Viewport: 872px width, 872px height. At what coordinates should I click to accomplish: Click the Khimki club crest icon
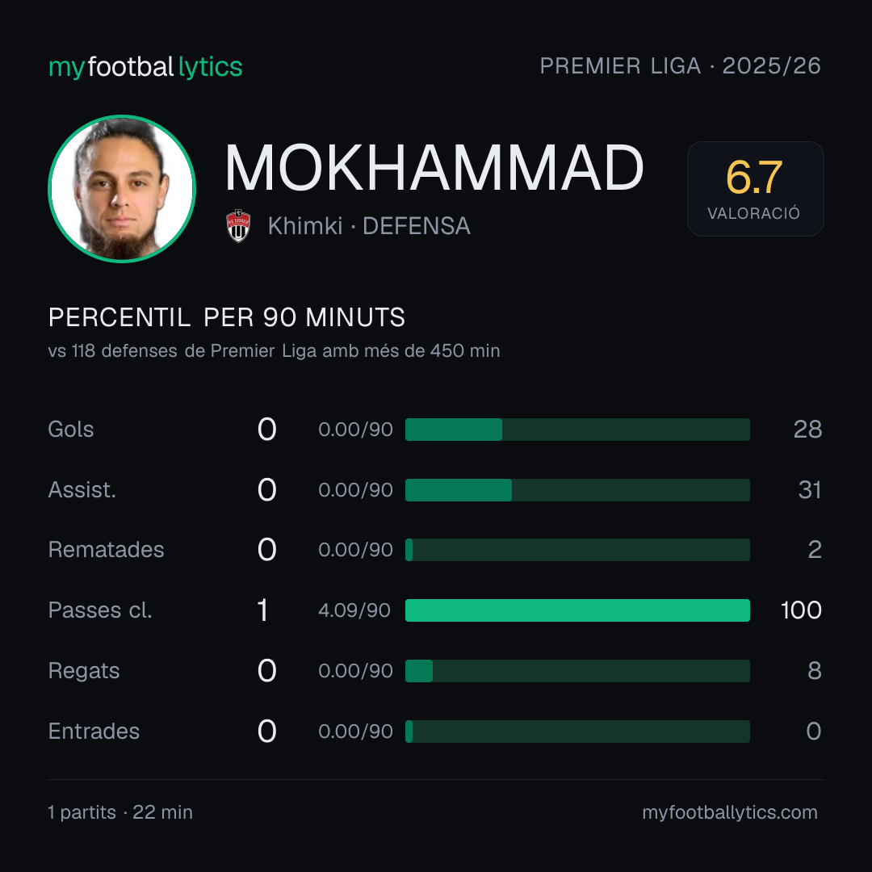coord(238,226)
